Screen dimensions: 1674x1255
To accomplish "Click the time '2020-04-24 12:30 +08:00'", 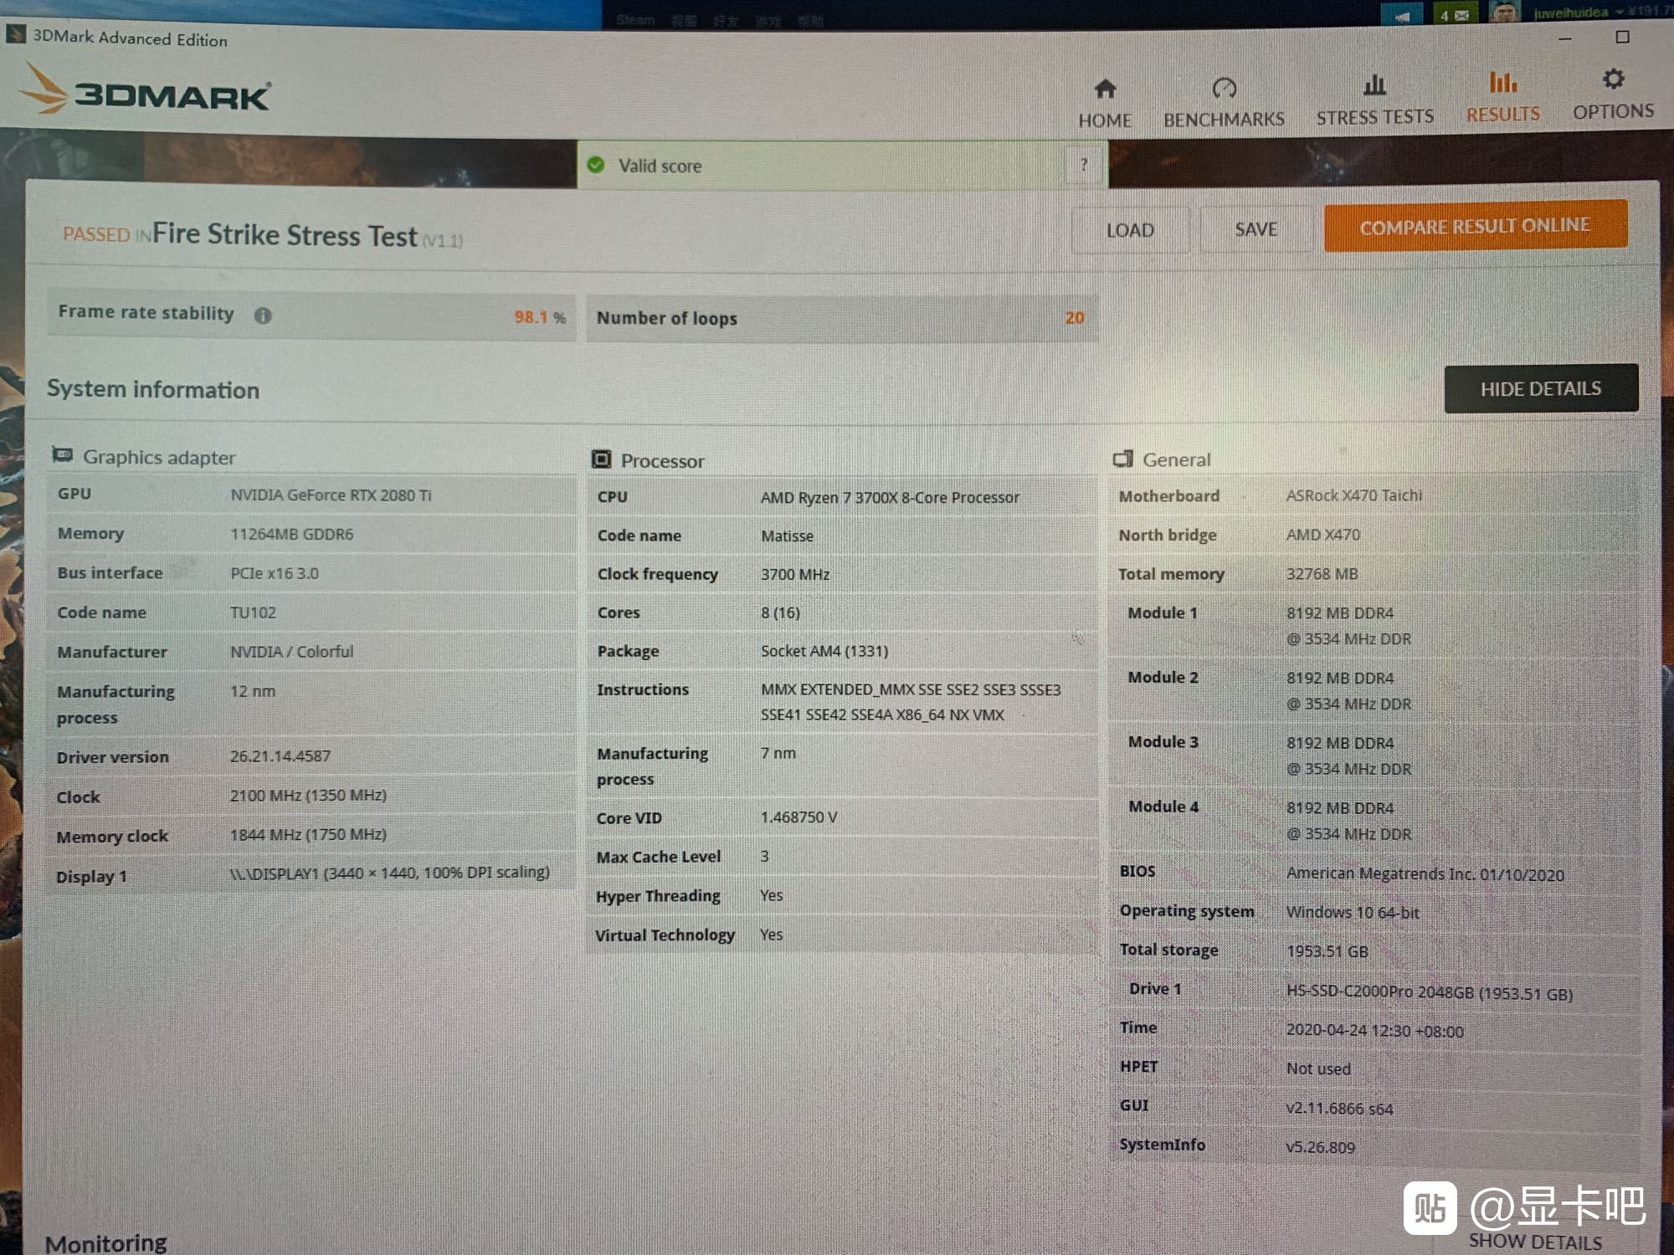I will [1374, 1031].
